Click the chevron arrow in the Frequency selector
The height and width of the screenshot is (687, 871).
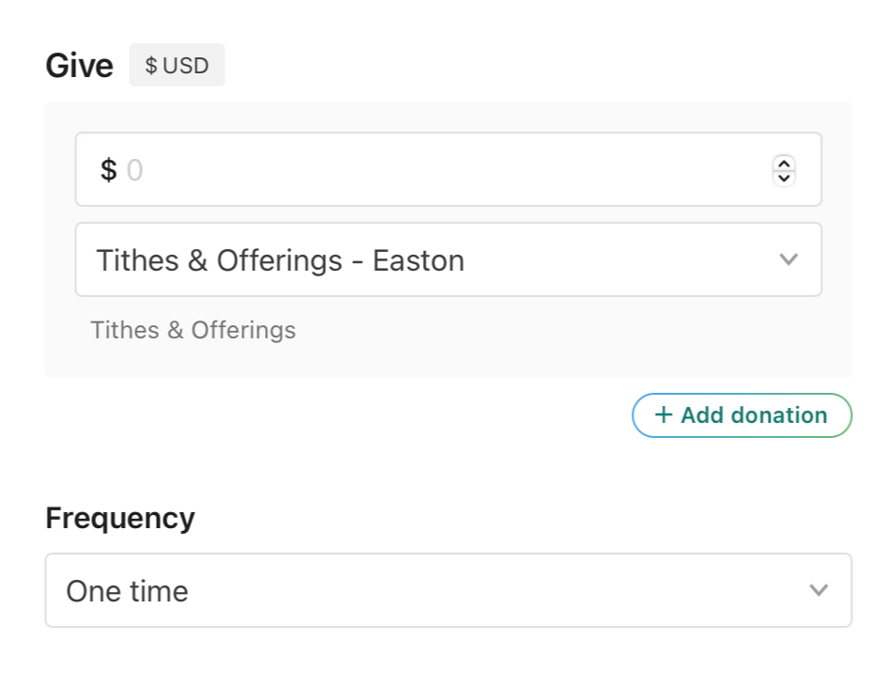pos(818,590)
